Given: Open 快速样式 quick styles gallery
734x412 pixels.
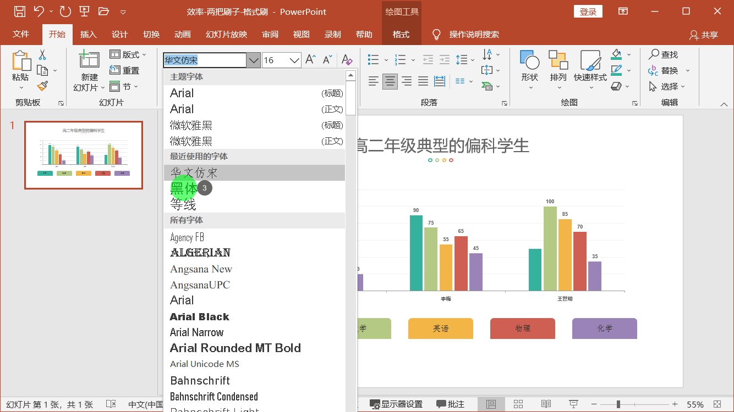Looking at the screenshot, I should pyautogui.click(x=590, y=71).
